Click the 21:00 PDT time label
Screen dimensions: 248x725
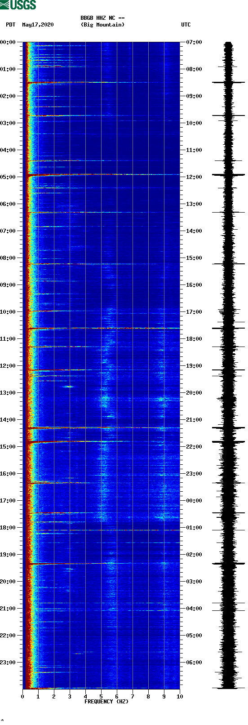pyautogui.click(x=8, y=609)
